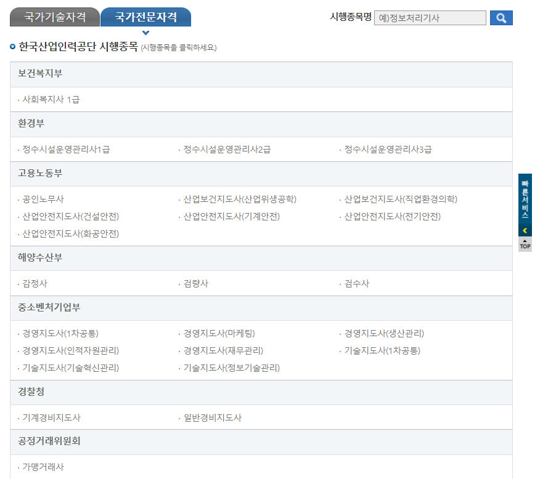Image resolution: width=556 pixels, height=479 pixels.
Task: Click the 고용노동부 section header
Action: 261,174
